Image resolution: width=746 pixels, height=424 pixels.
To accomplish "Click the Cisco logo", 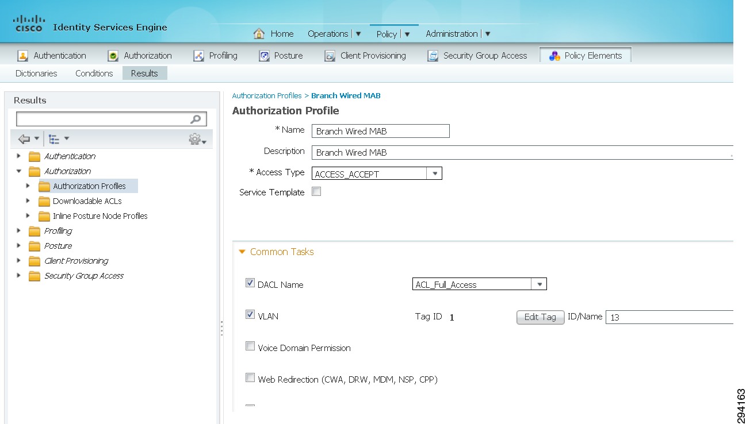I will pyautogui.click(x=29, y=24).
